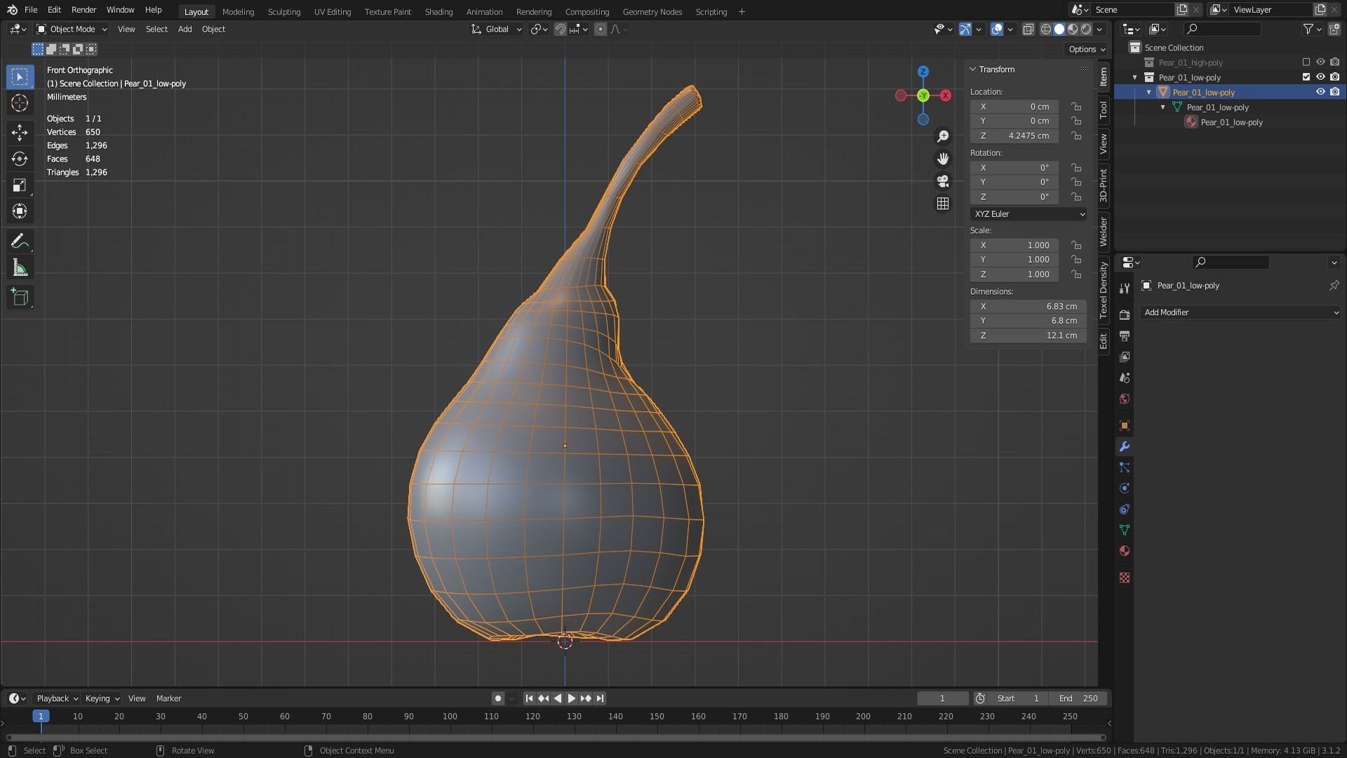Activate the Rotate tool

coord(20,159)
